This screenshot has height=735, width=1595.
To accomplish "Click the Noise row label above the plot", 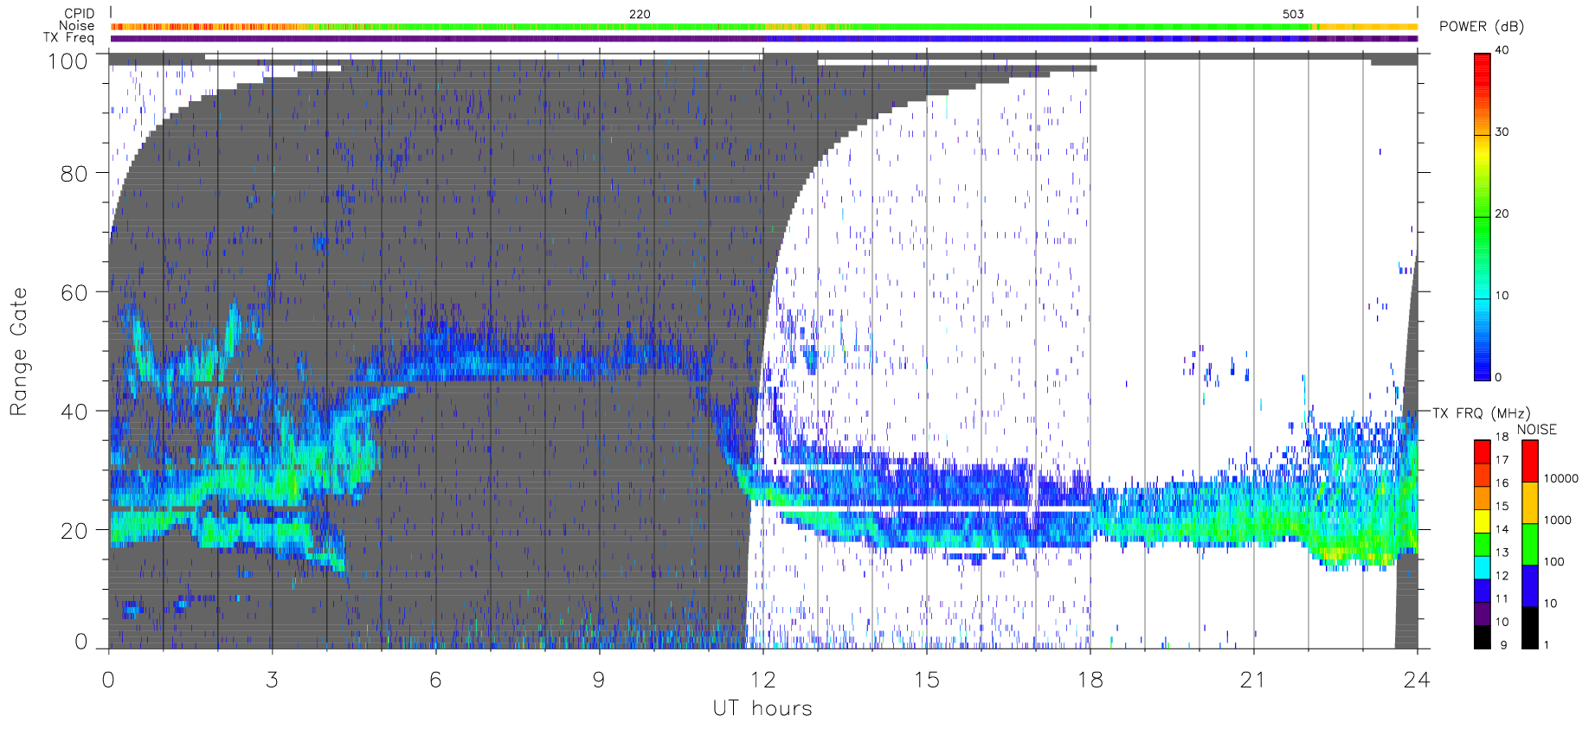I will tap(77, 26).
